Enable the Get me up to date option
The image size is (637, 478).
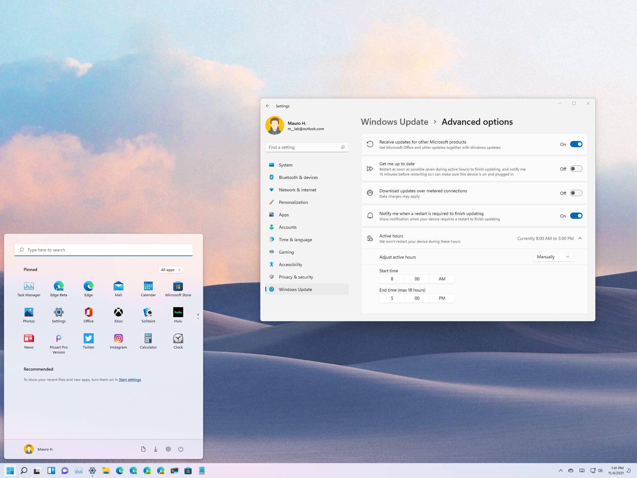click(x=576, y=168)
